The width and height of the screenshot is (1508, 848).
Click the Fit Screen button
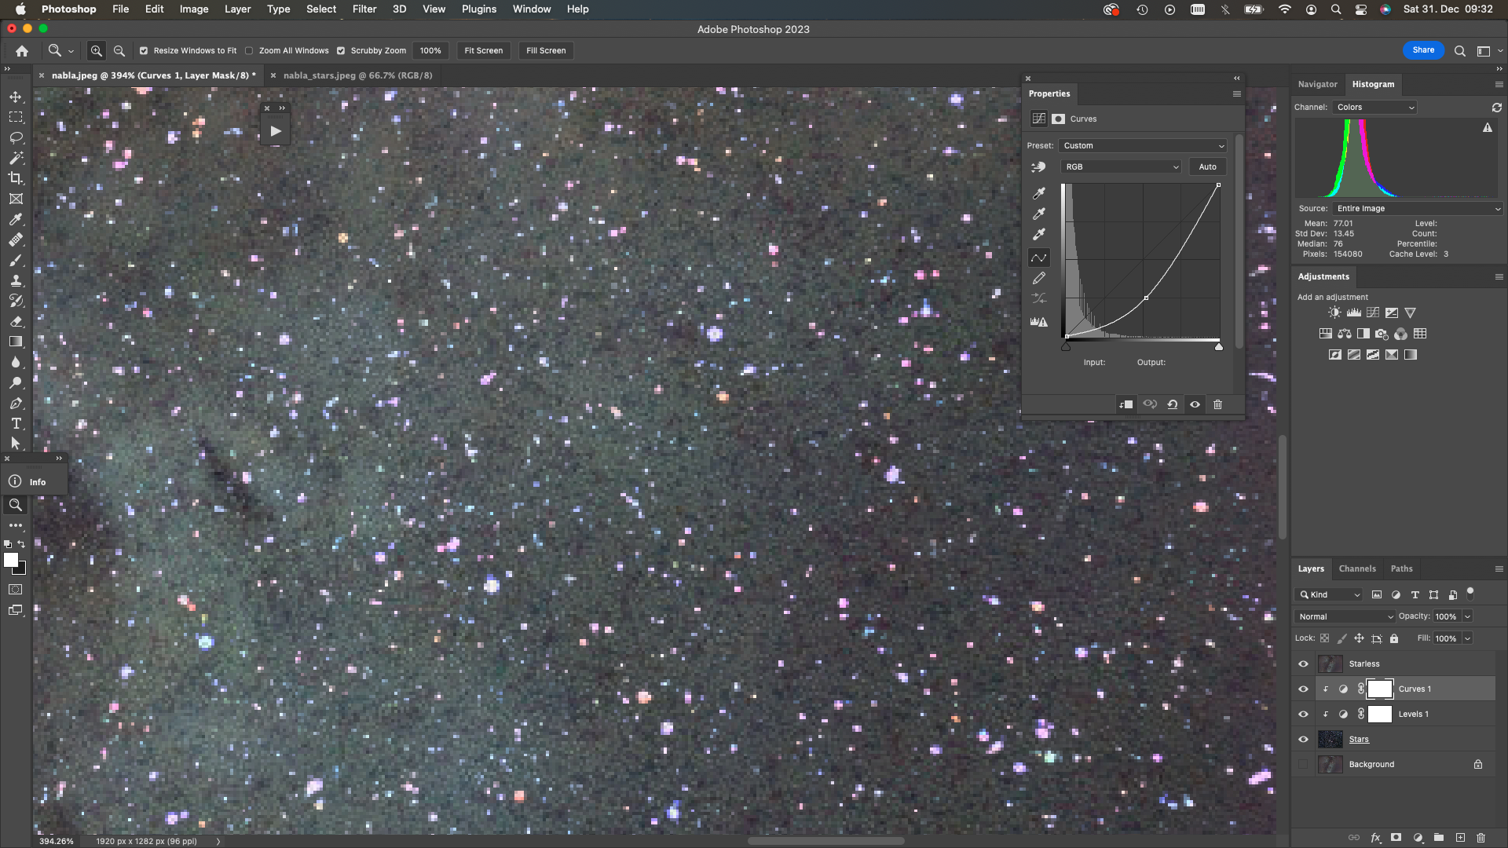(x=483, y=50)
